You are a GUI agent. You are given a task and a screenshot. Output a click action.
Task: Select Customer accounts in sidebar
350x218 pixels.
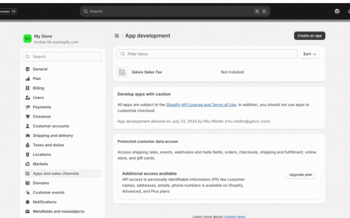(x=62, y=126)
